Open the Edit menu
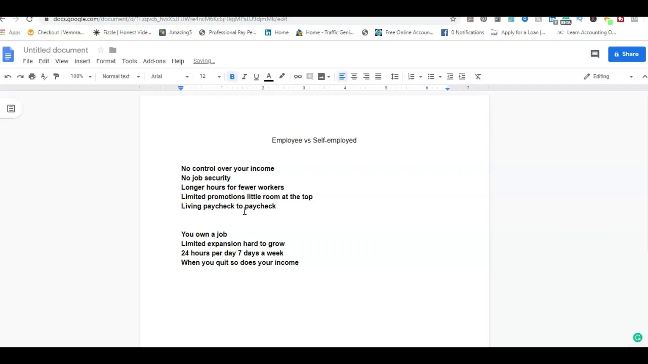 point(44,61)
